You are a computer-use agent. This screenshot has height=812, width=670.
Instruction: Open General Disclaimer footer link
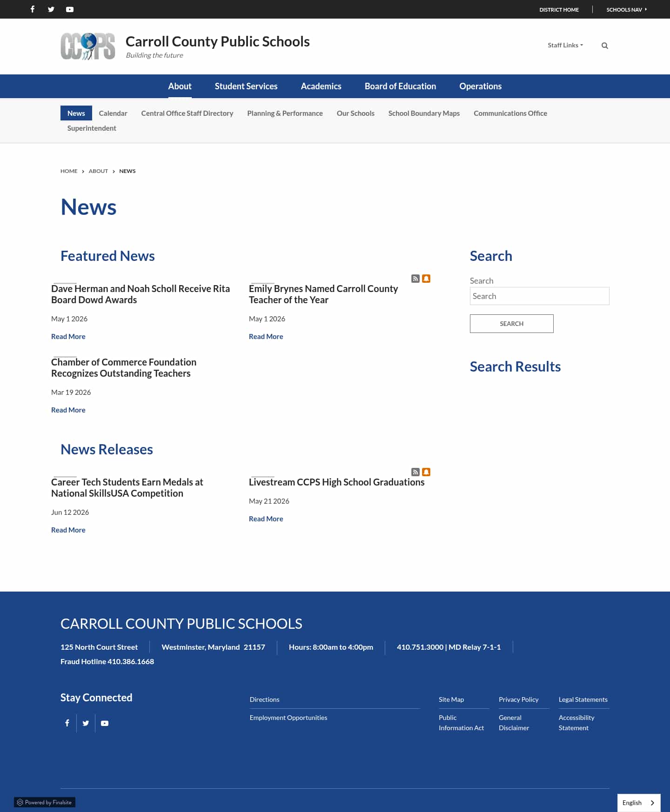(514, 723)
